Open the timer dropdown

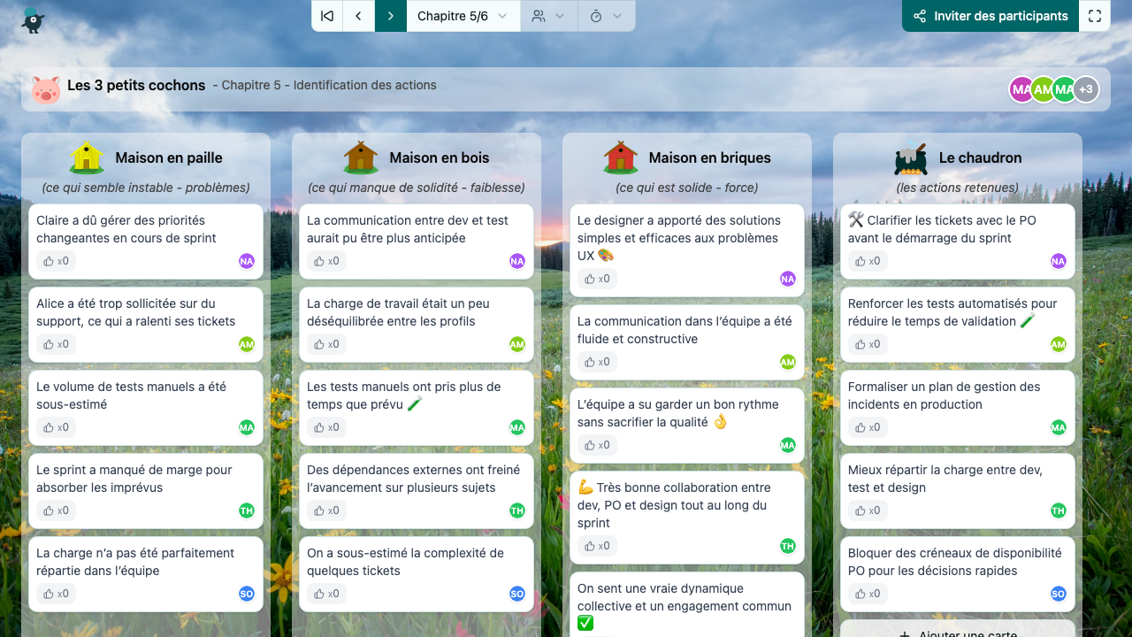[606, 16]
